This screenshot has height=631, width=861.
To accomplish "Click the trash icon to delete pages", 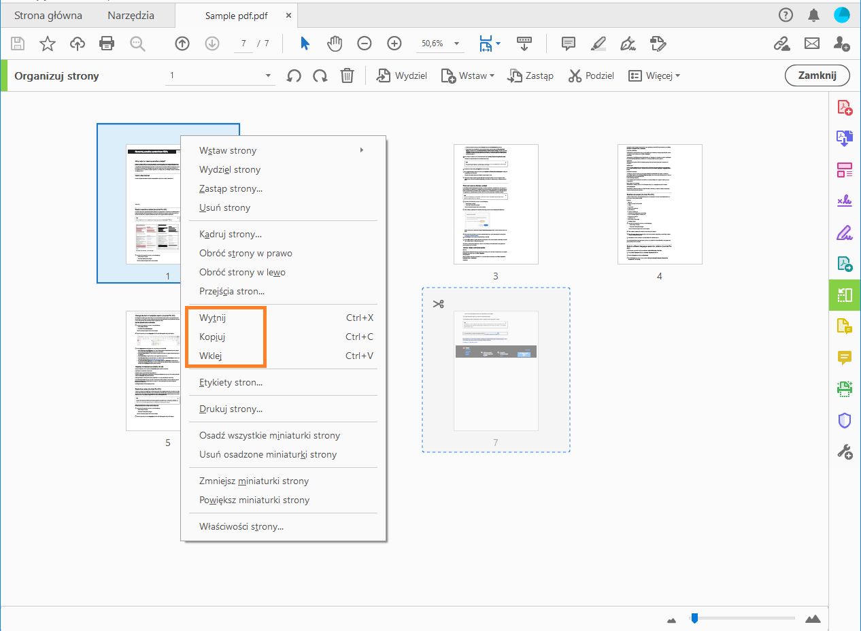I will (x=347, y=75).
